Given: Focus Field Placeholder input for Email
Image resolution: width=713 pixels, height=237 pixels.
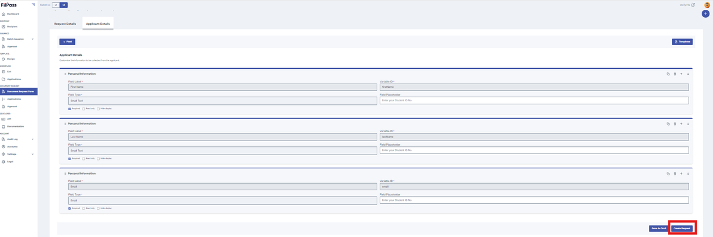Looking at the screenshot, I should point(534,200).
